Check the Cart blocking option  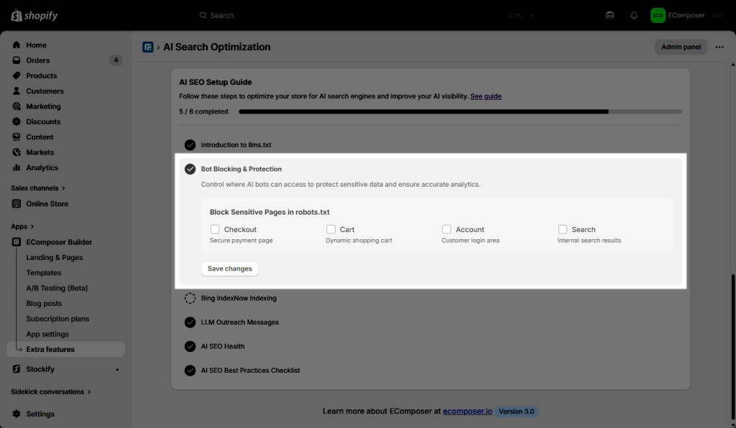pyautogui.click(x=331, y=230)
